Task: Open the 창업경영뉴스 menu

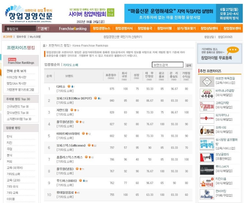Action: tap(101, 28)
